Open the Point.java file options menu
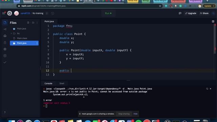 coord(37,43)
